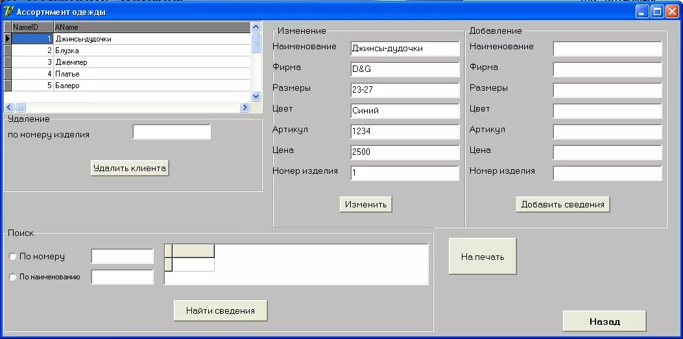This screenshot has height=339, width=683.
Task: Click the "NameID" column header
Action: click(32, 27)
